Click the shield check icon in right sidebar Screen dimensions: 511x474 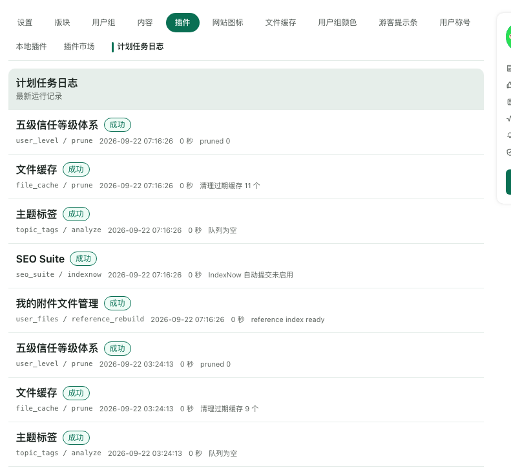[x=509, y=152]
